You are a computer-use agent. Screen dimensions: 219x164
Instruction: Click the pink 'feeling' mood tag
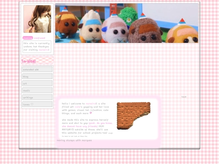[28, 38]
